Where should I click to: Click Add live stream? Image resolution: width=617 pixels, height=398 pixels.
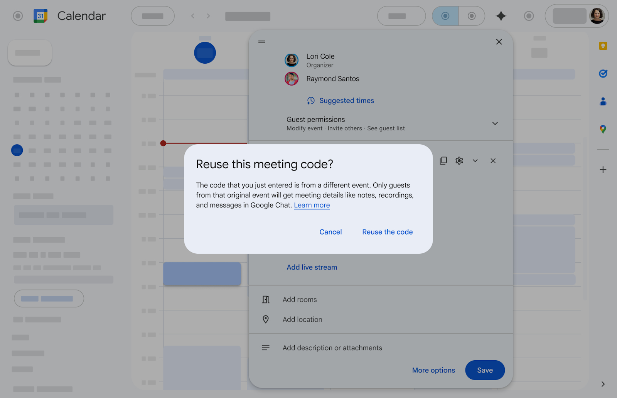pos(312,267)
